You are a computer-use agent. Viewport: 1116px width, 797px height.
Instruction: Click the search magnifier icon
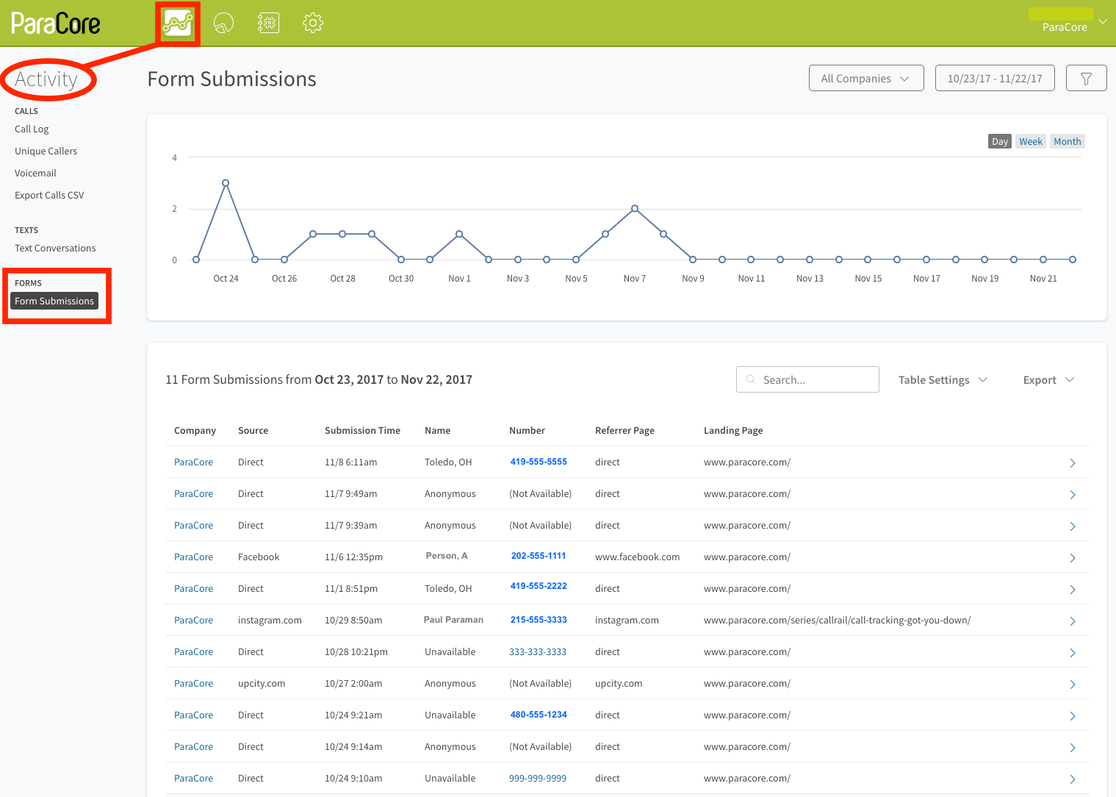click(x=750, y=379)
